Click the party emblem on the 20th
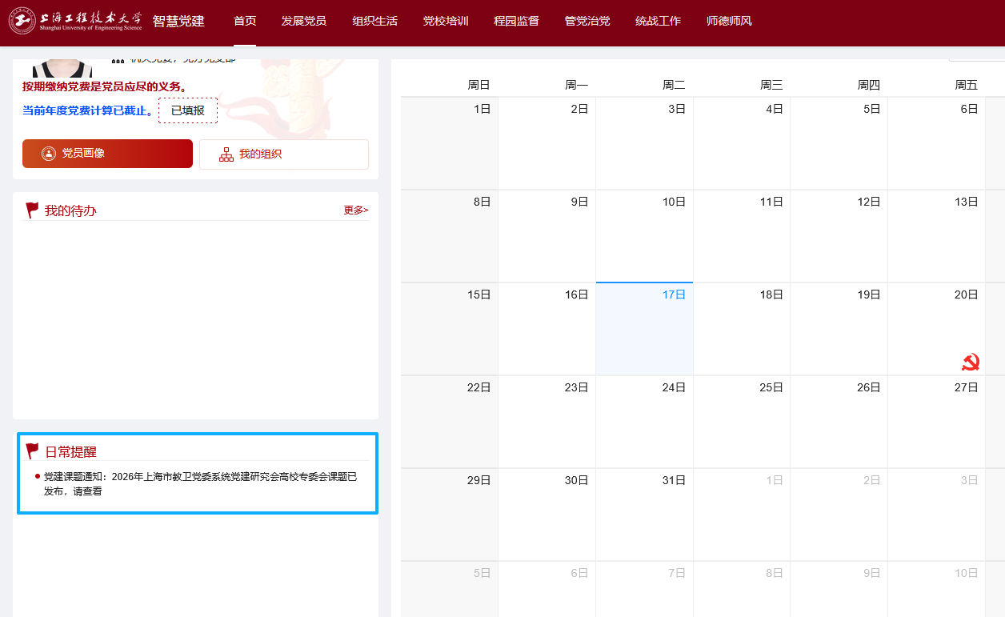This screenshot has width=1005, height=617. 970,363
